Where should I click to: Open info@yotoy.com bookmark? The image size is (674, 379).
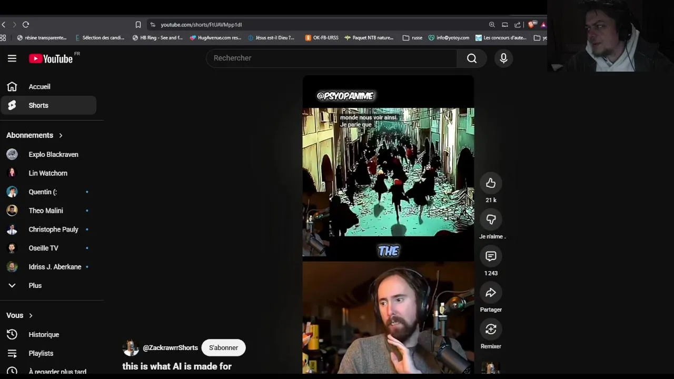click(x=449, y=38)
